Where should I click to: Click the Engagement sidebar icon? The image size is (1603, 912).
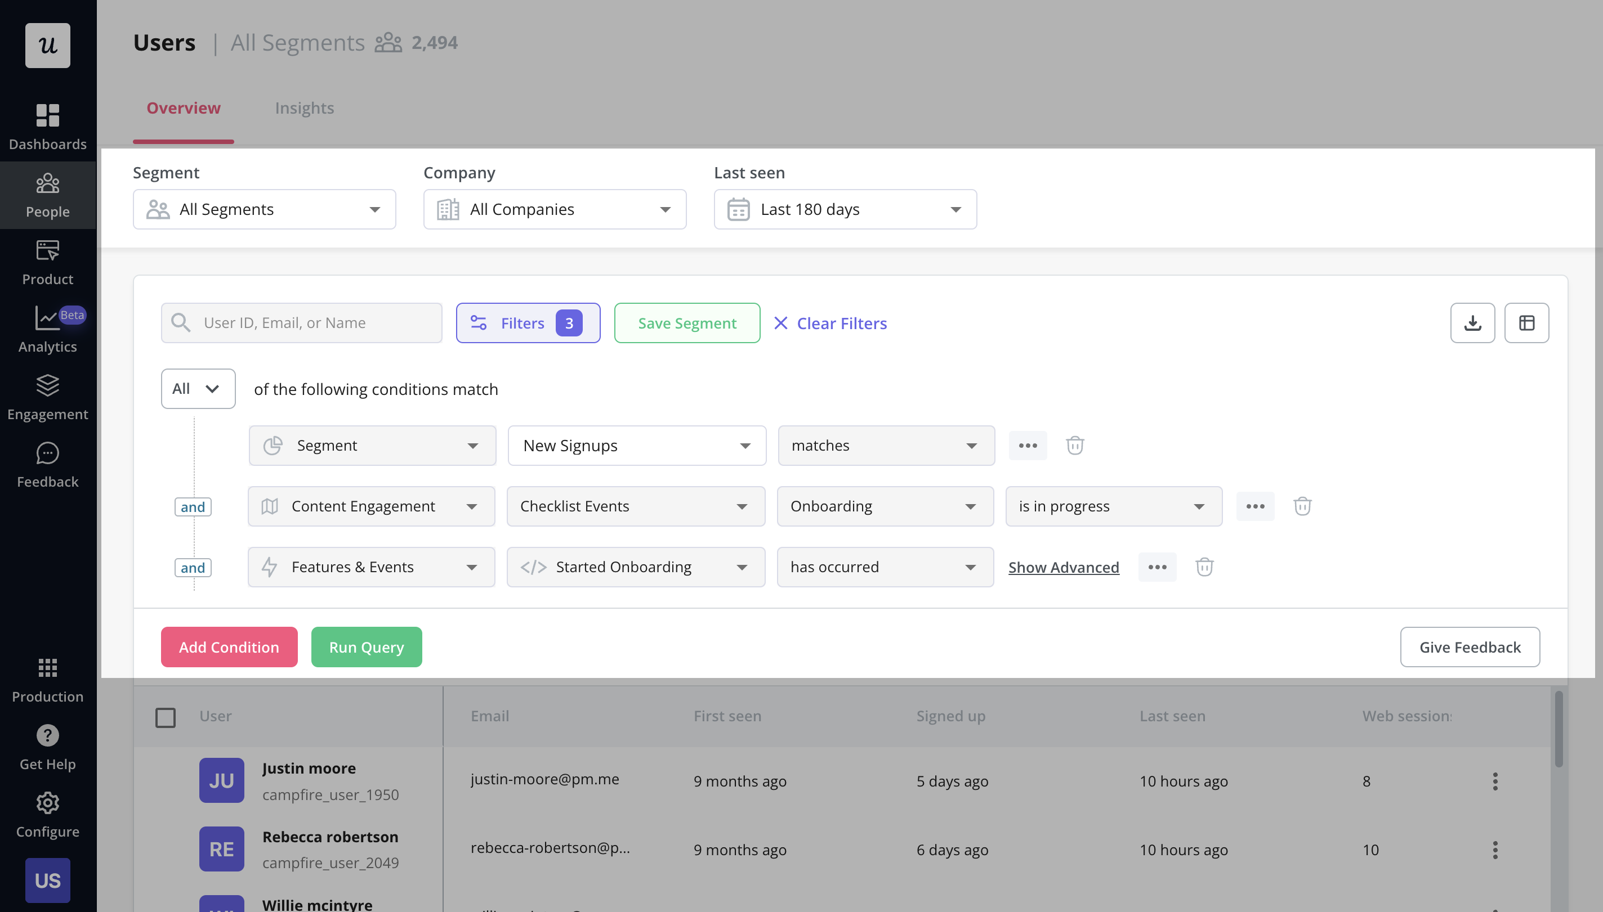(48, 397)
